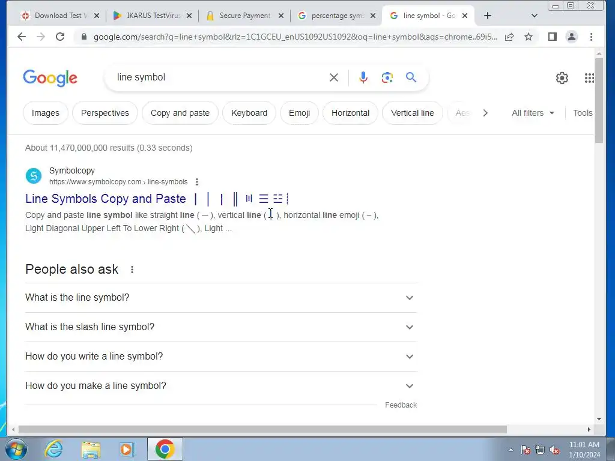The height and width of the screenshot is (461, 615).
Task: Expand "How do you make a line symbol?"
Action: point(221,386)
